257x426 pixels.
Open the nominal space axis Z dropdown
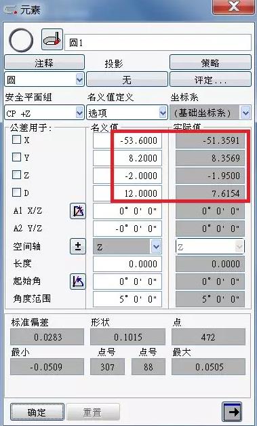click(x=156, y=247)
